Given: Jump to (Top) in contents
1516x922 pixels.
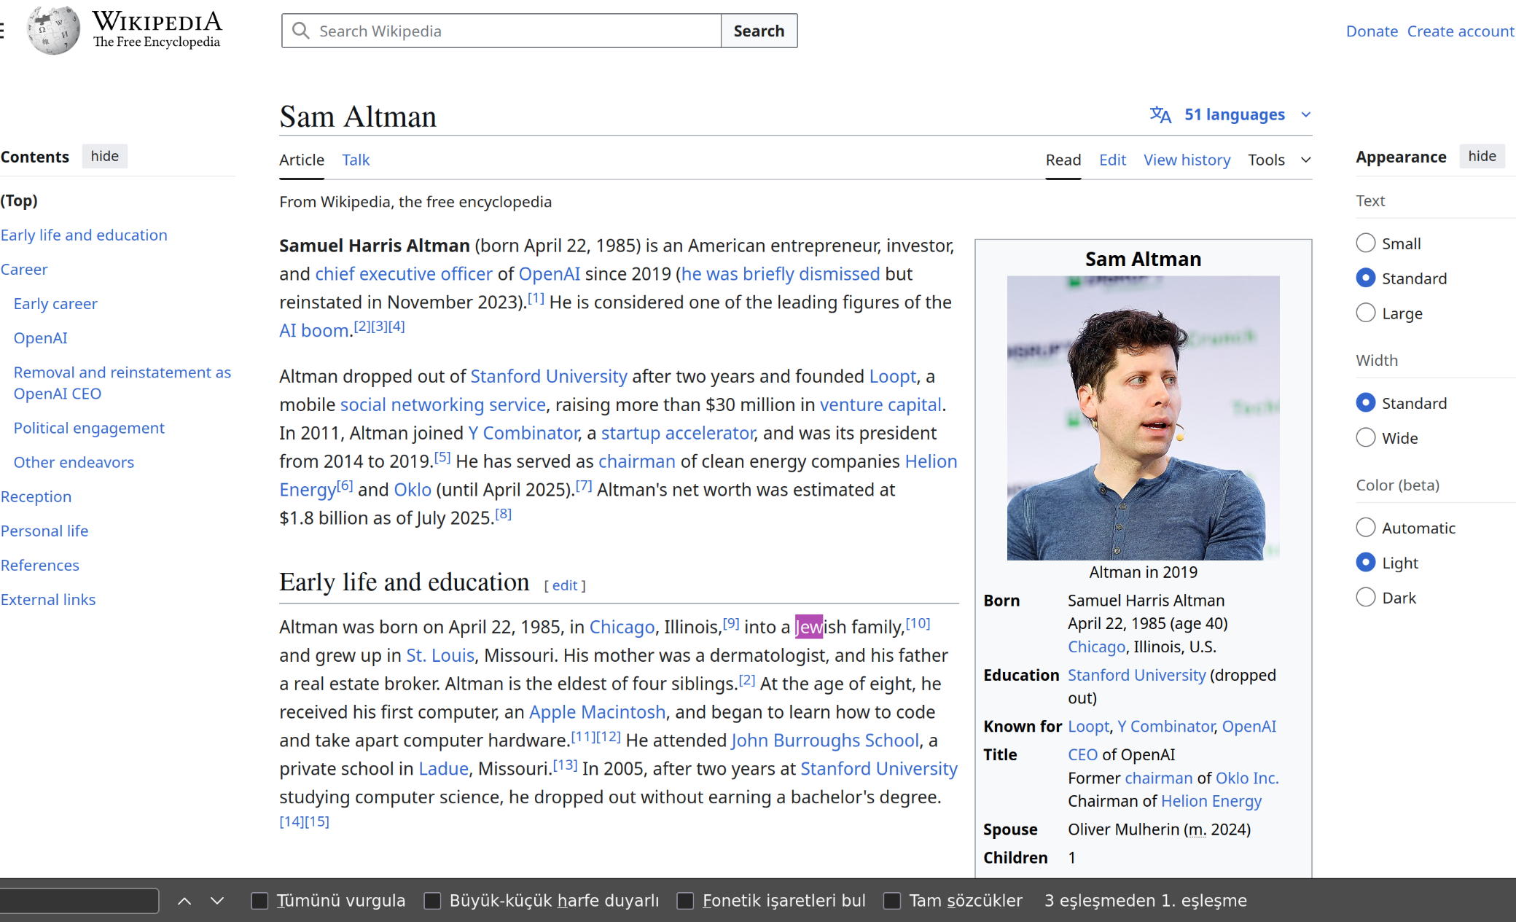Looking at the screenshot, I should tap(19, 200).
